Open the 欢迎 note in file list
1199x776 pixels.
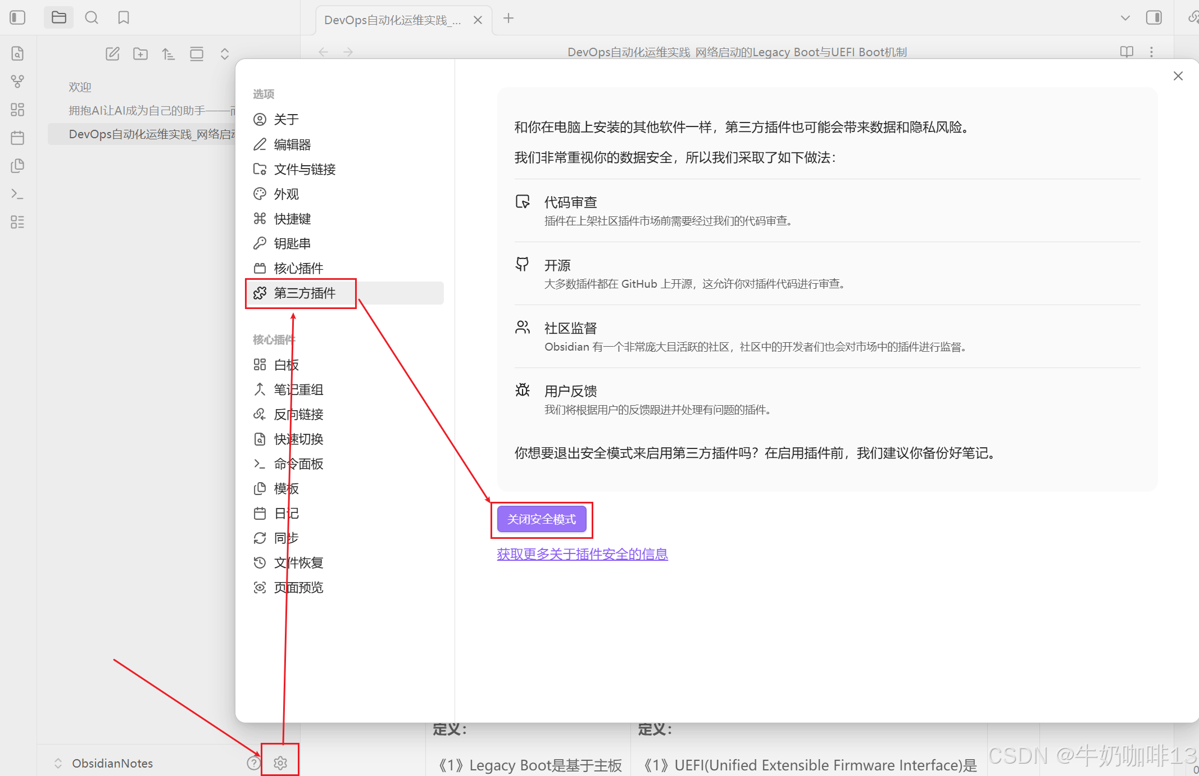coord(80,87)
